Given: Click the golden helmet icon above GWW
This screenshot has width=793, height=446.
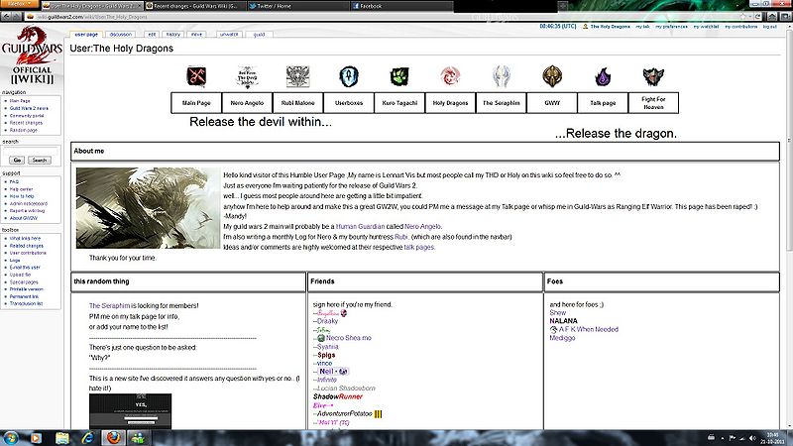Looking at the screenshot, I should tap(552, 76).
